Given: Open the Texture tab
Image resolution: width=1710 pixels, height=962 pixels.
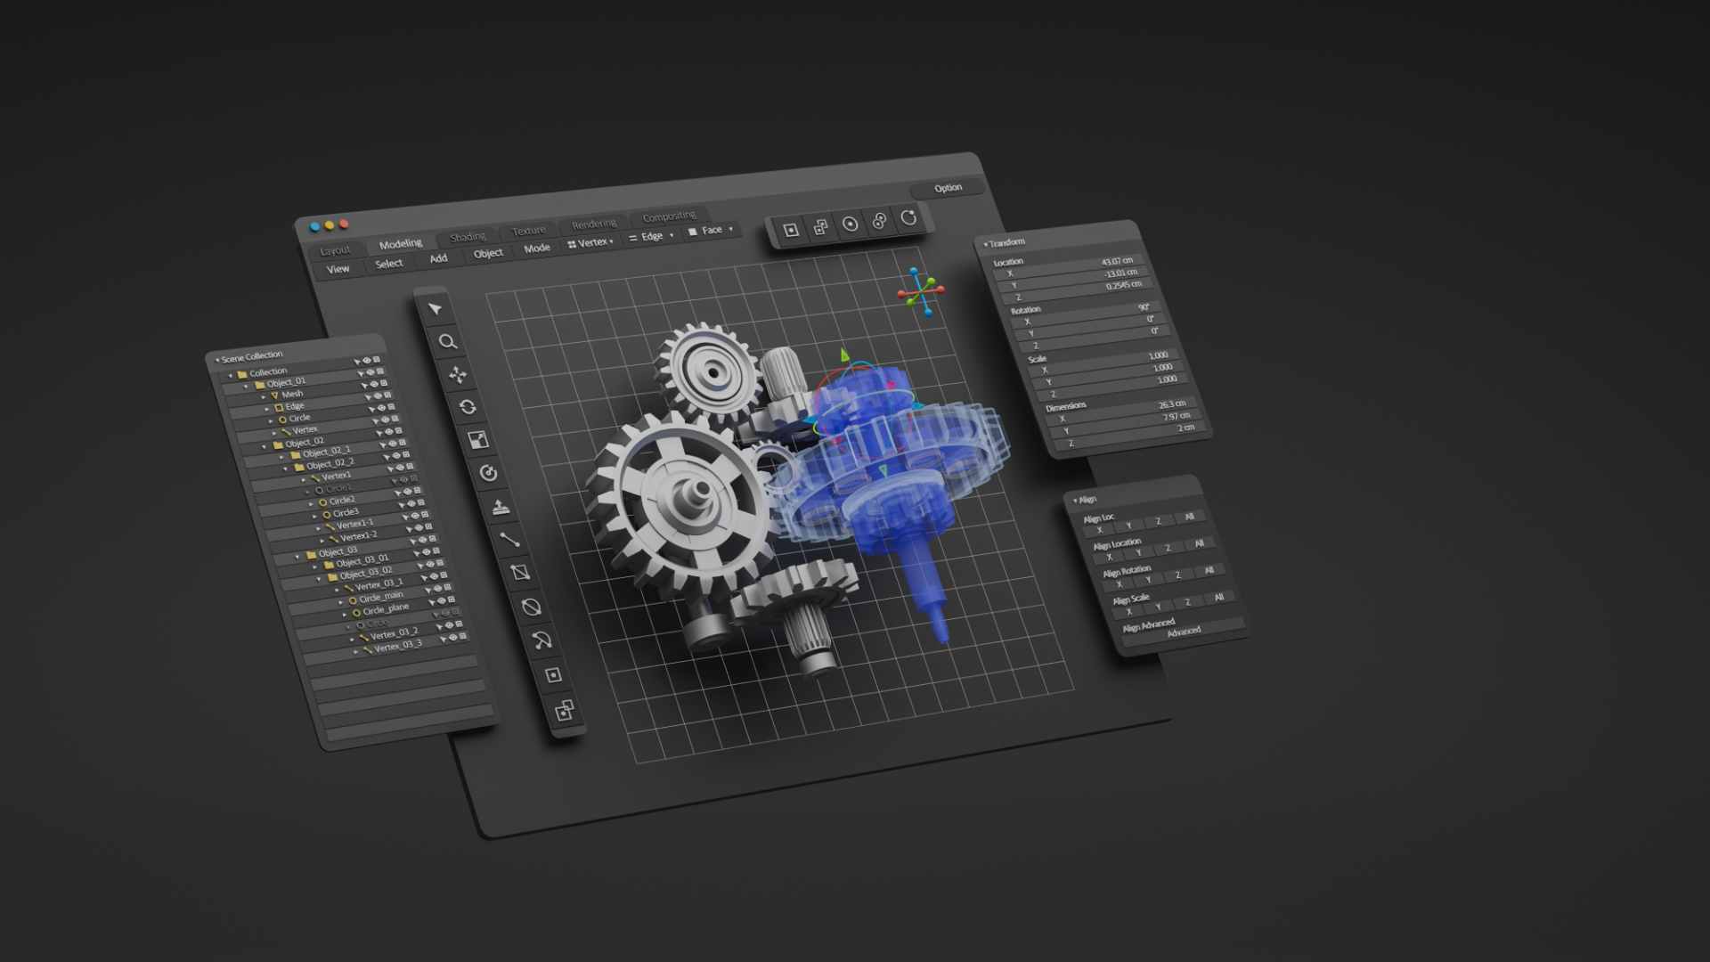Looking at the screenshot, I should point(528,231).
